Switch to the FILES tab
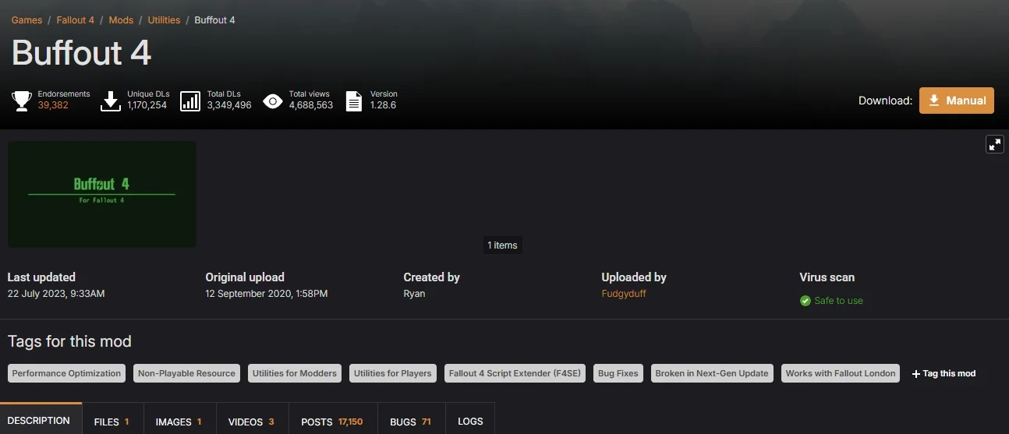Image resolution: width=1009 pixels, height=434 pixels. [112, 422]
